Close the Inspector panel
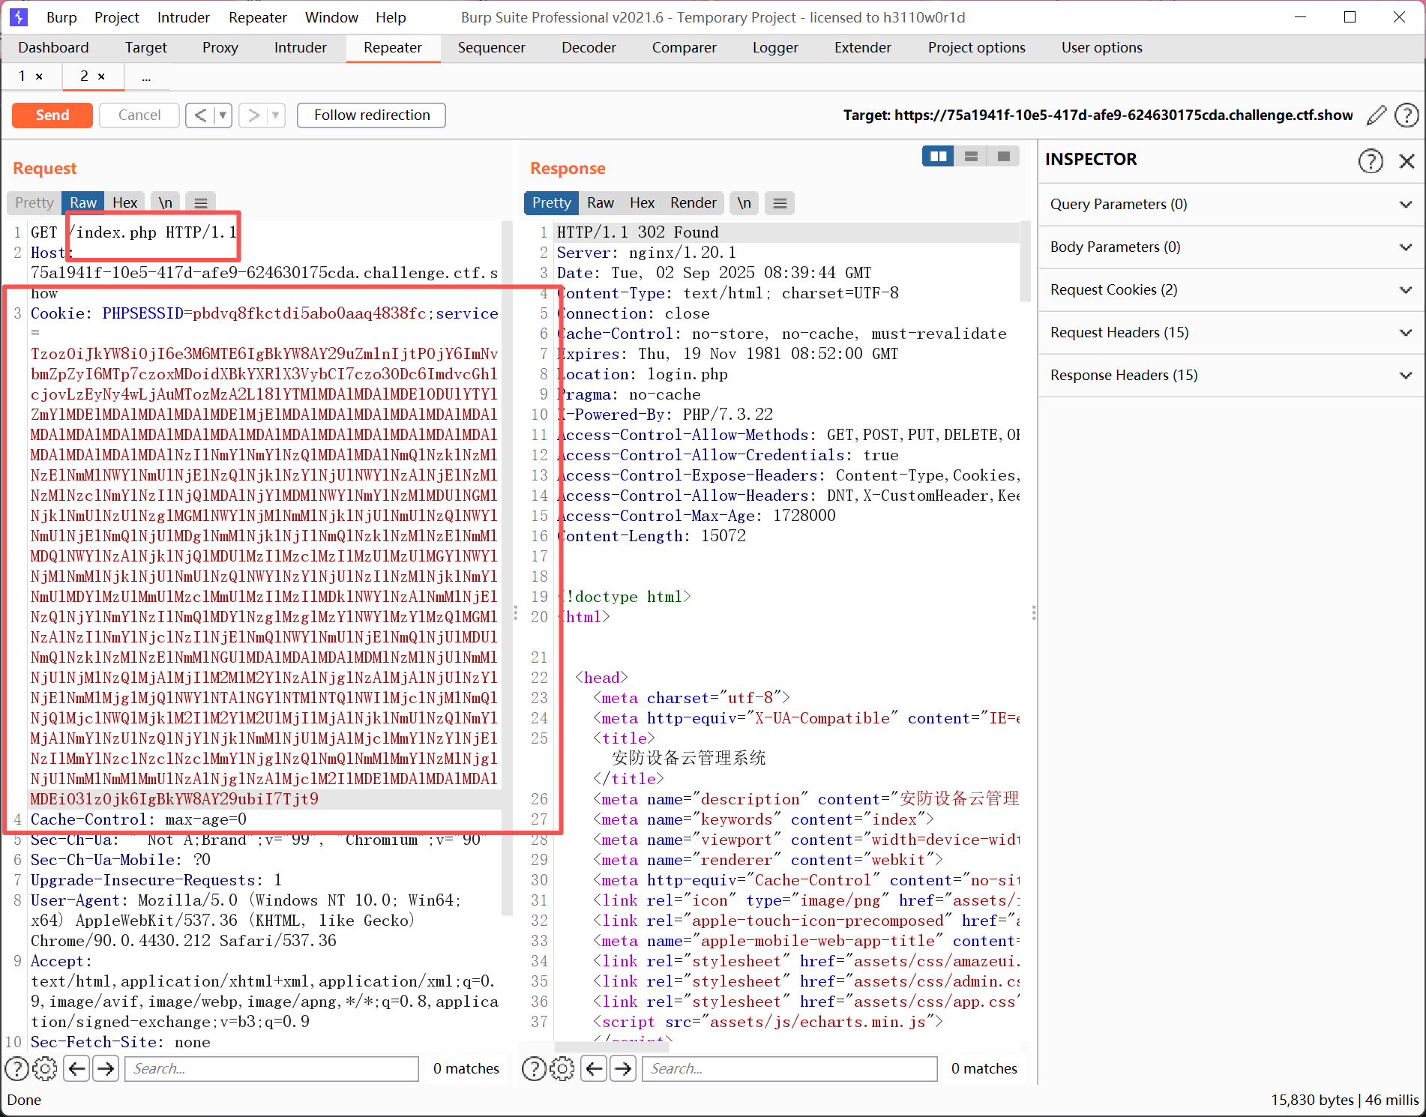This screenshot has height=1117, width=1426. coord(1407,160)
